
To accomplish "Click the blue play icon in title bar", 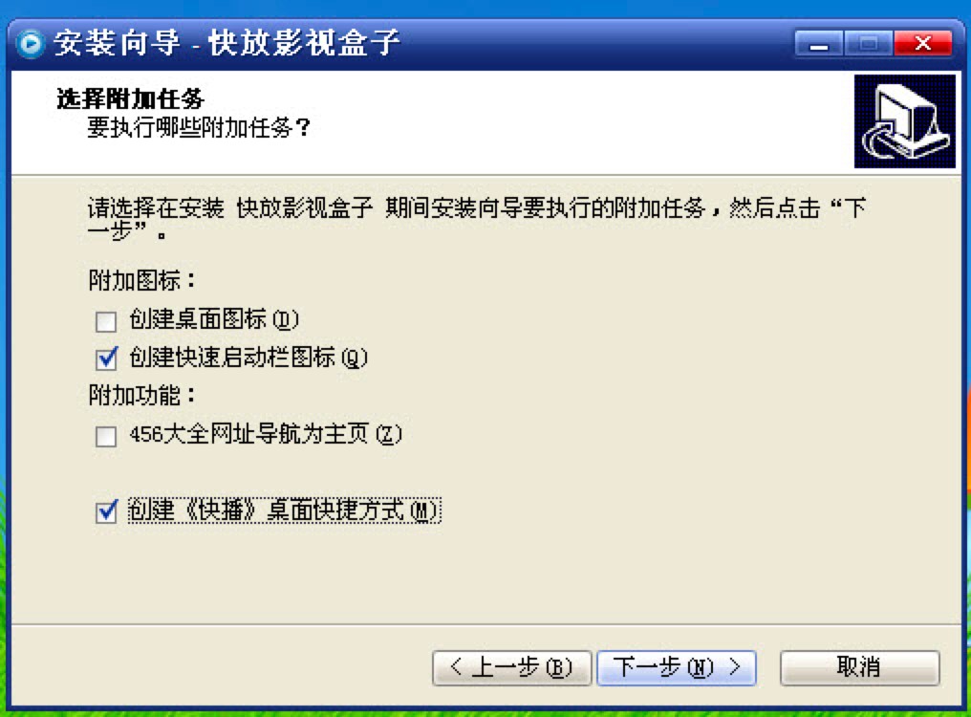I will coord(31,44).
